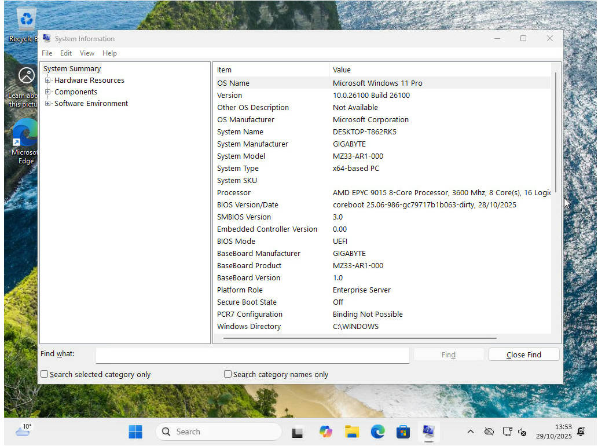Check Search category names only
Viewport: 598px width, 446px height.
tap(228, 374)
